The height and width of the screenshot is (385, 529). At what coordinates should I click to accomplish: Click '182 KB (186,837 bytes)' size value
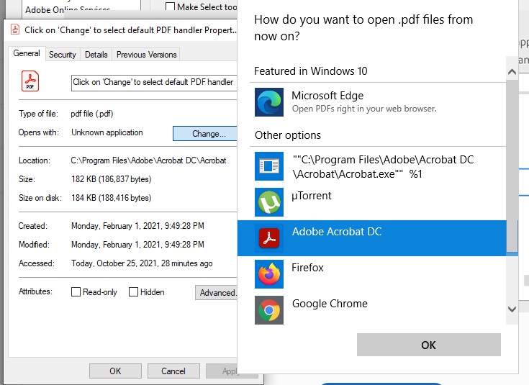click(112, 179)
